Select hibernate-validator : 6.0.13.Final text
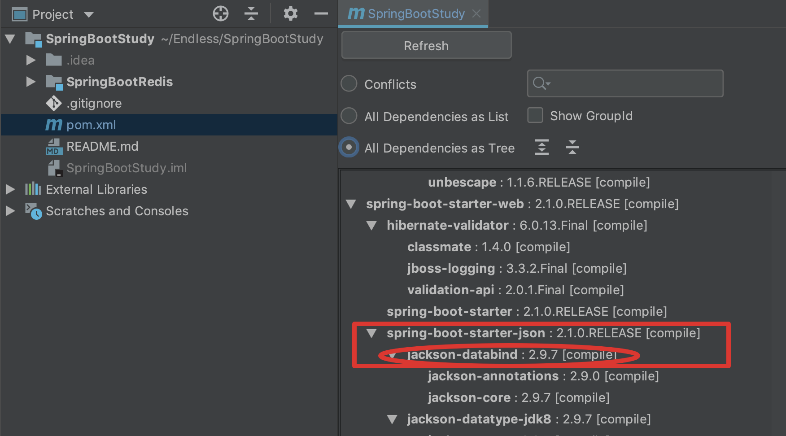The width and height of the screenshot is (786, 436). point(517,225)
